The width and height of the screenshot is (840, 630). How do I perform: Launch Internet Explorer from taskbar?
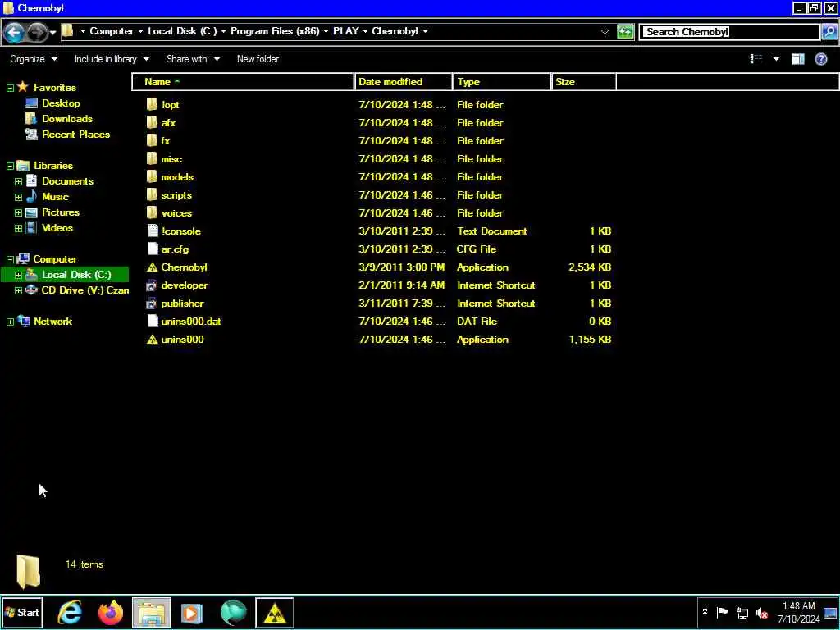(x=70, y=613)
